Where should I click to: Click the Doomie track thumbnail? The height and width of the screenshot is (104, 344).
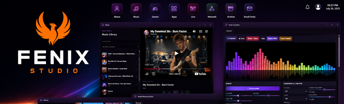[104, 92]
